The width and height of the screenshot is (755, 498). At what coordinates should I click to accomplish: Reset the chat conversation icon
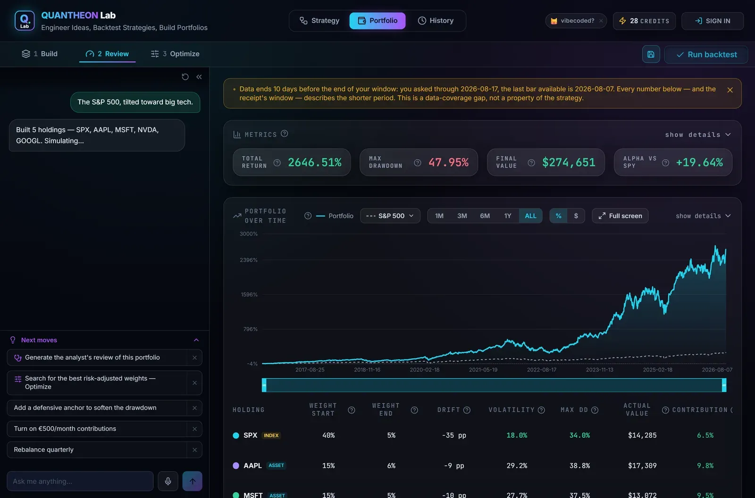(185, 77)
